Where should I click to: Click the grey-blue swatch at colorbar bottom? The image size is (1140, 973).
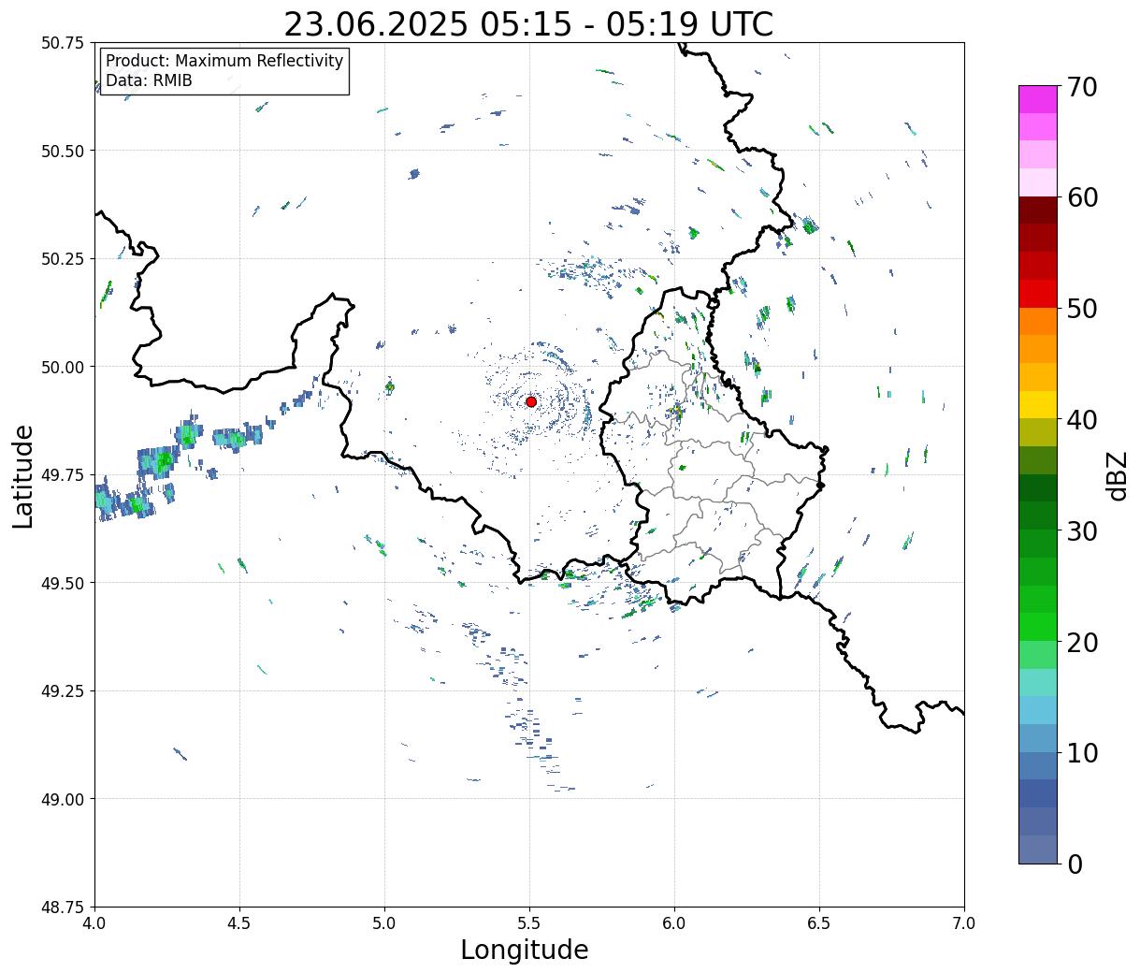1038,850
